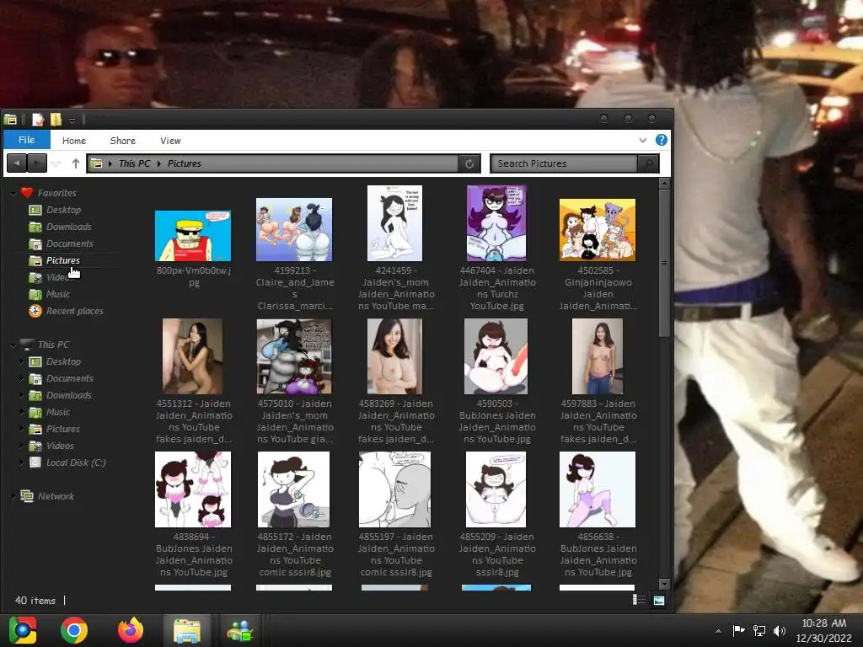The width and height of the screenshot is (863, 647).
Task: Select Favorites in the navigation pane
Action: (56, 193)
